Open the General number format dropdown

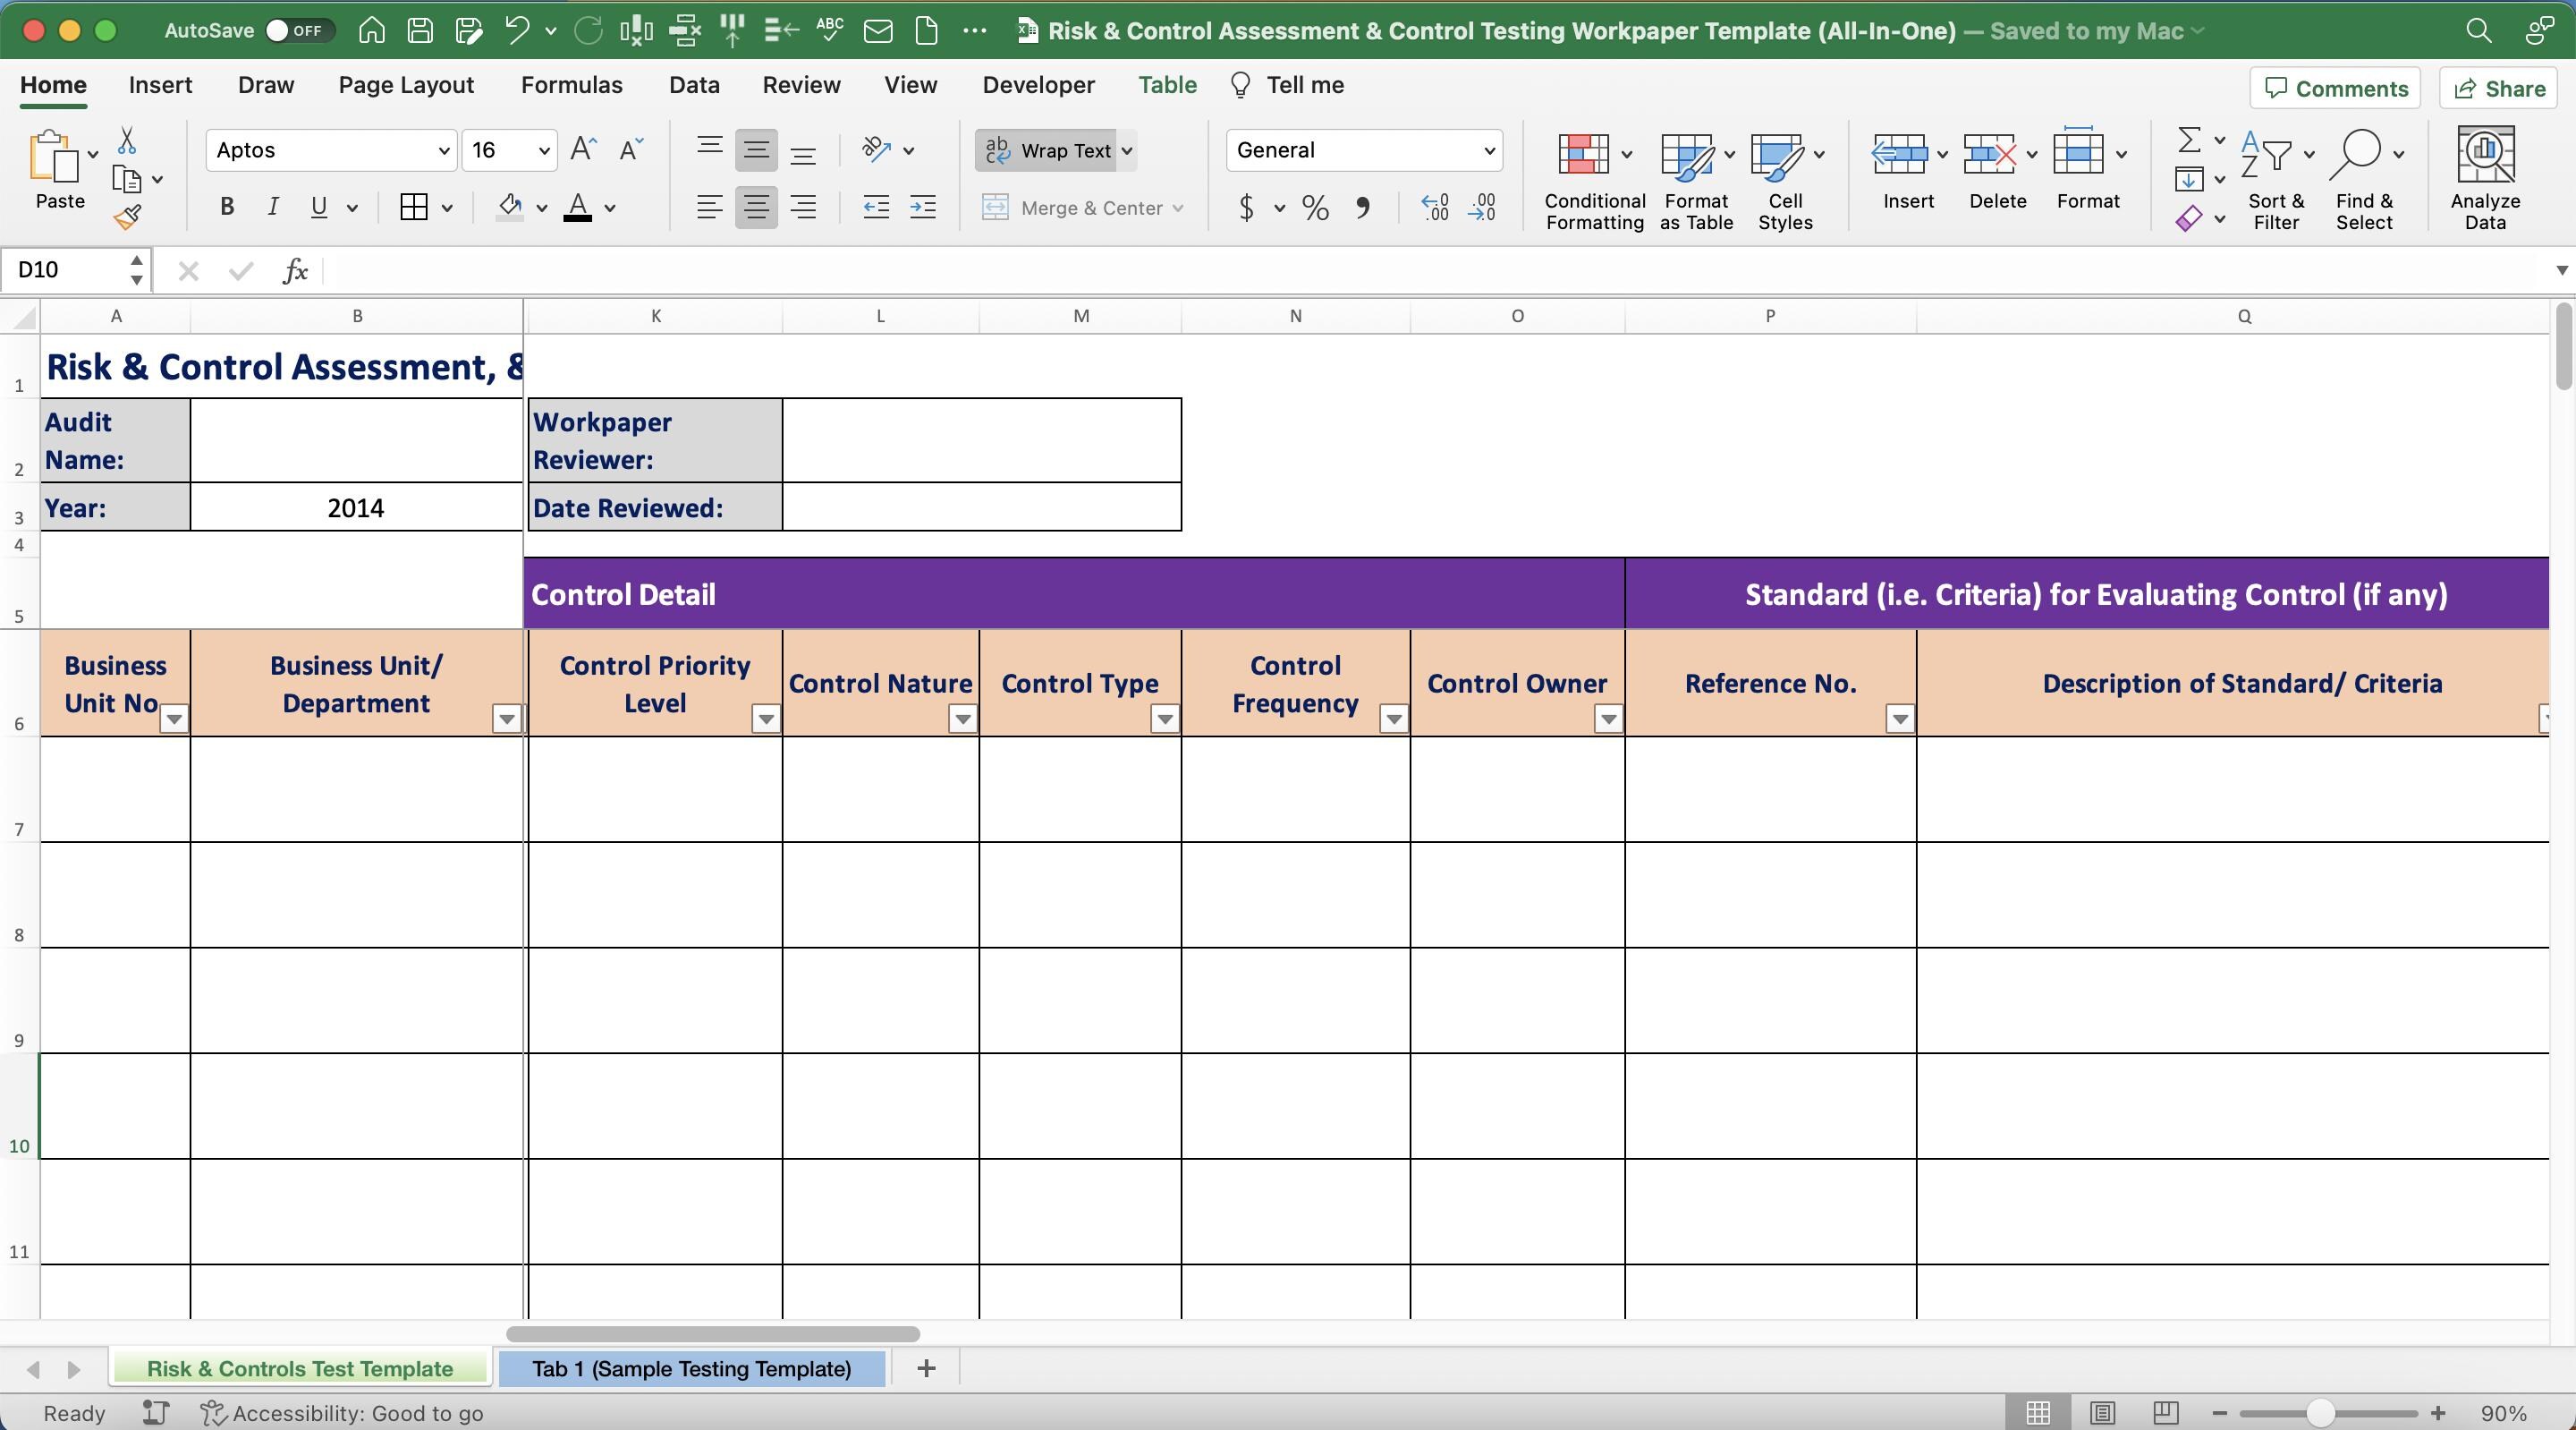pyautogui.click(x=1488, y=150)
